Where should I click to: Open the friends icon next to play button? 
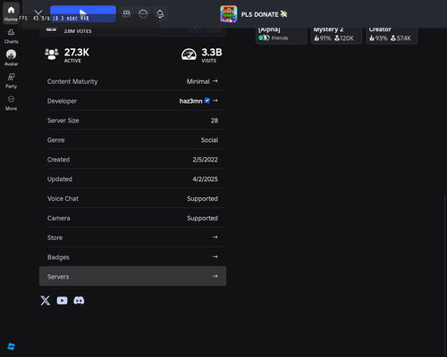(127, 13)
